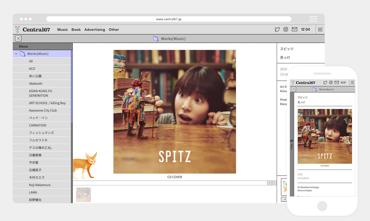Open the Book navigation menu
Image resolution: width=370 pixels, height=221 pixels.
[x=76, y=30]
